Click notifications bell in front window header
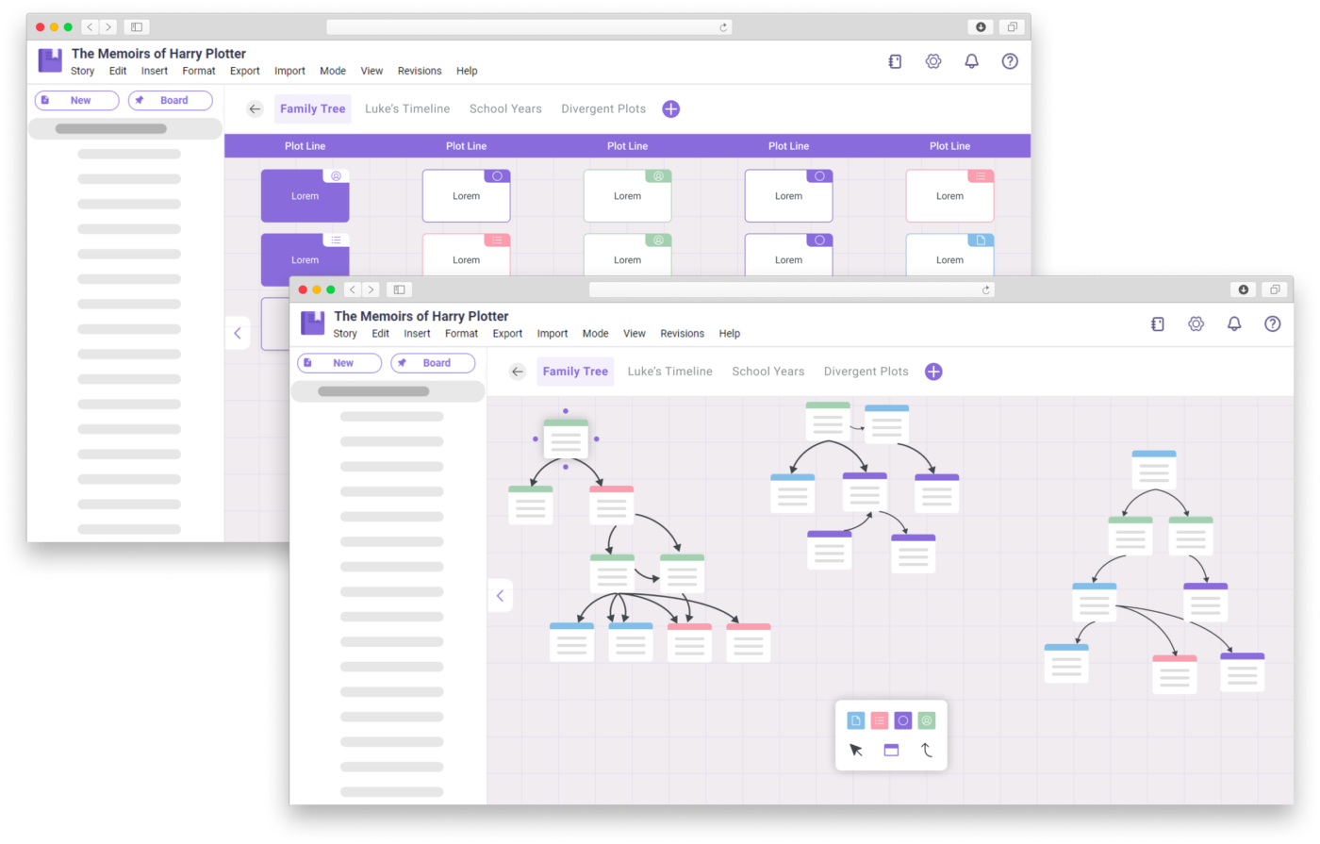The width and height of the screenshot is (1320, 844). click(1234, 323)
